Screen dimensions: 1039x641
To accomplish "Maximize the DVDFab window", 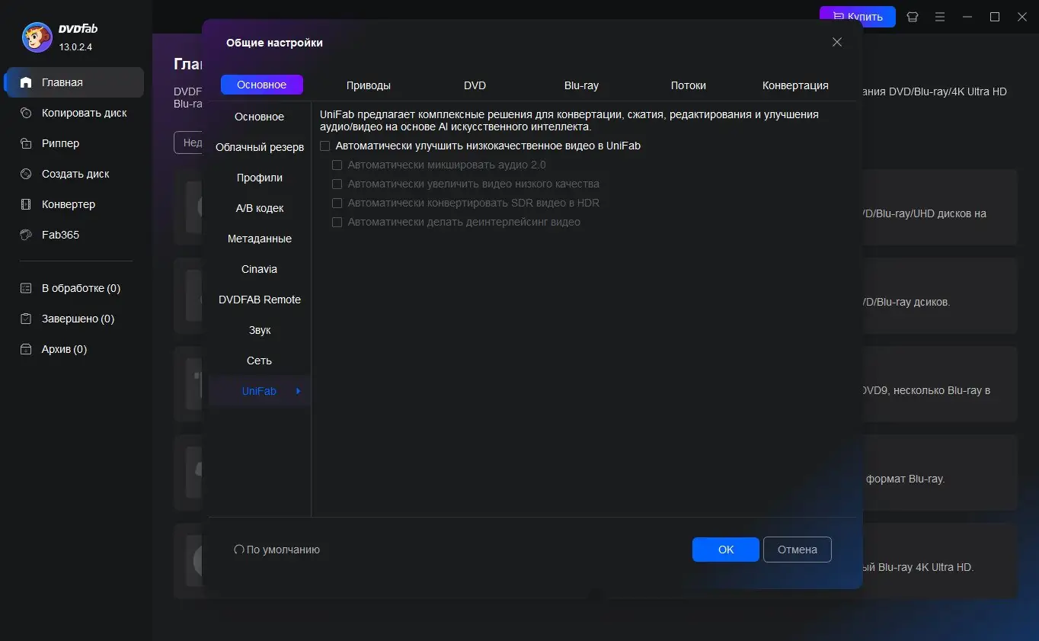I will click(995, 17).
